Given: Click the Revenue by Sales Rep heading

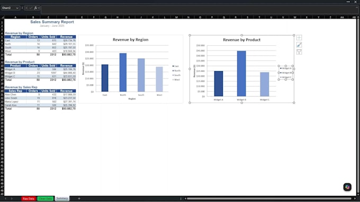Looking at the screenshot, I should (21, 87).
